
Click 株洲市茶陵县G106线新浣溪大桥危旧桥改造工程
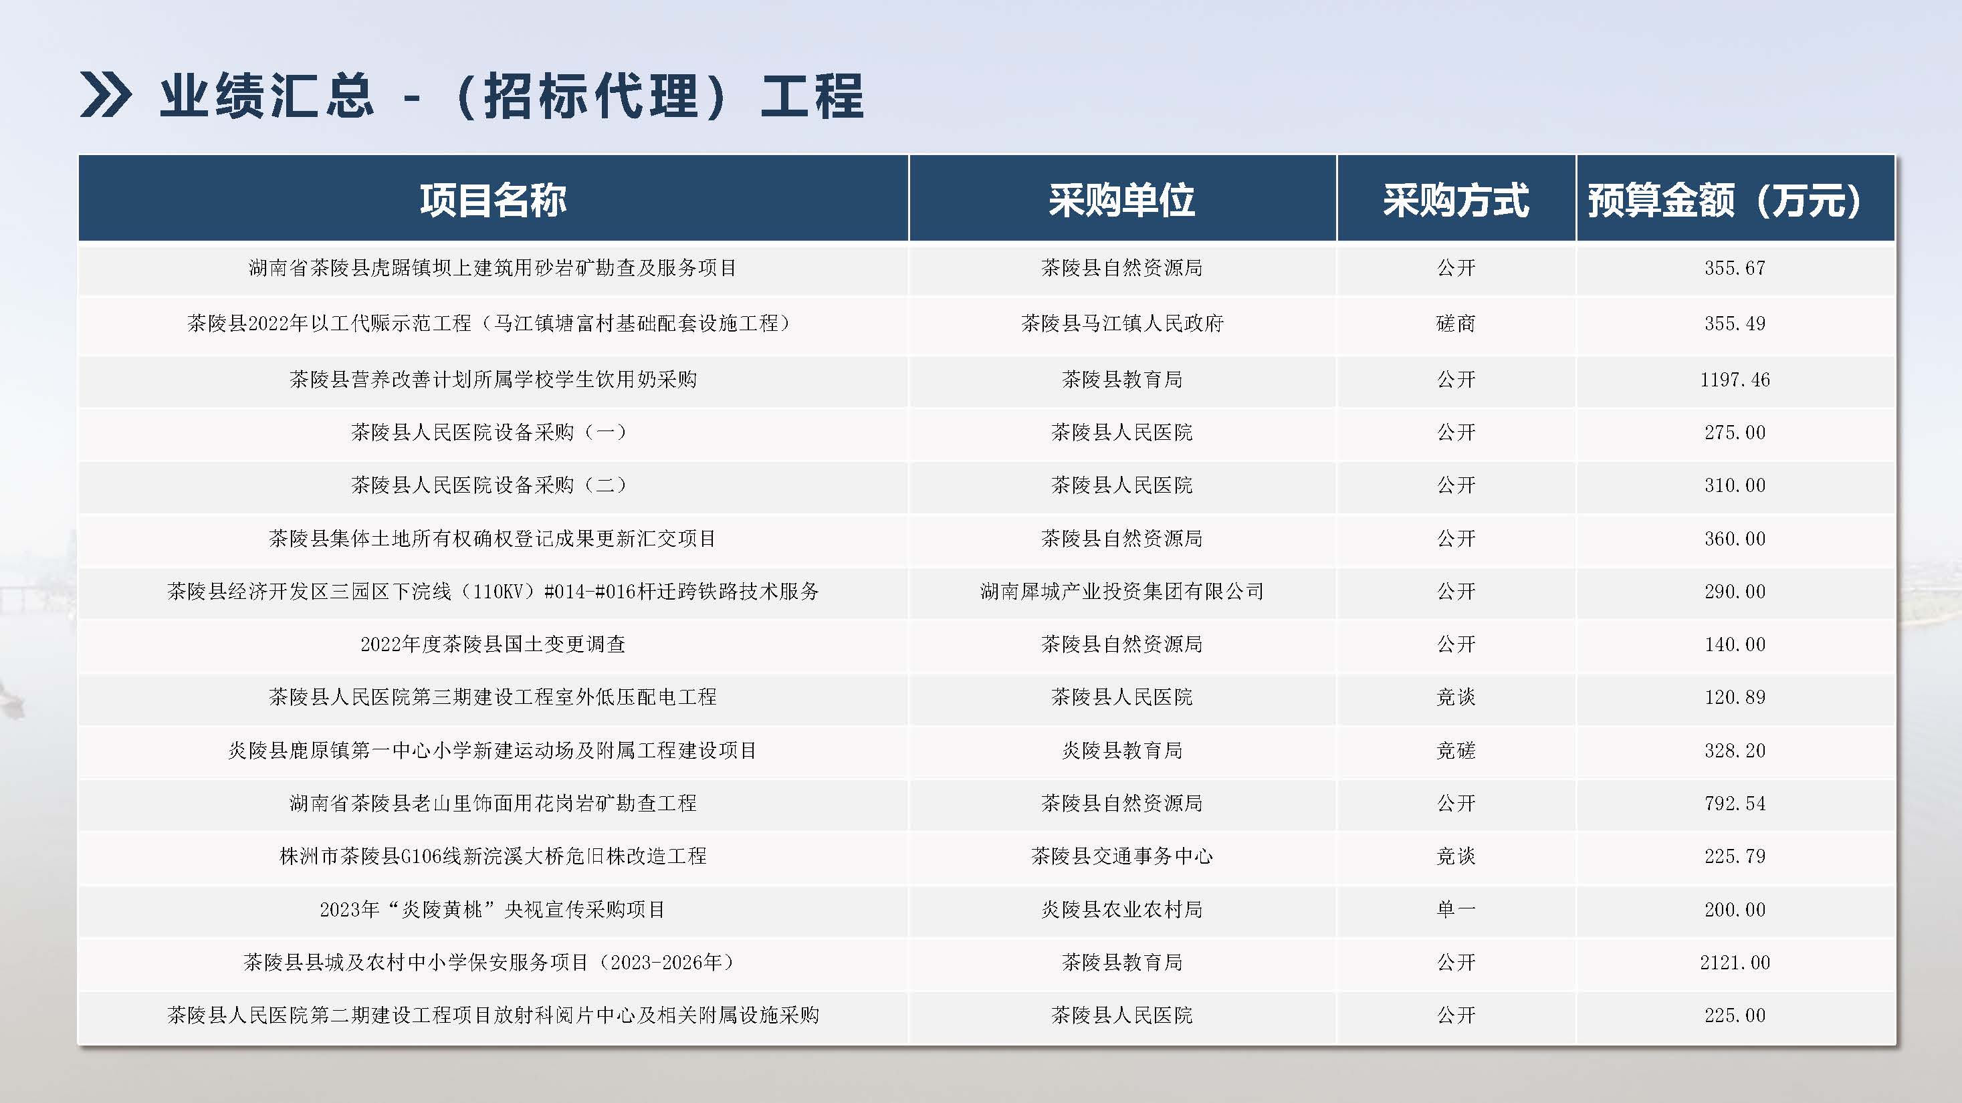point(493,856)
